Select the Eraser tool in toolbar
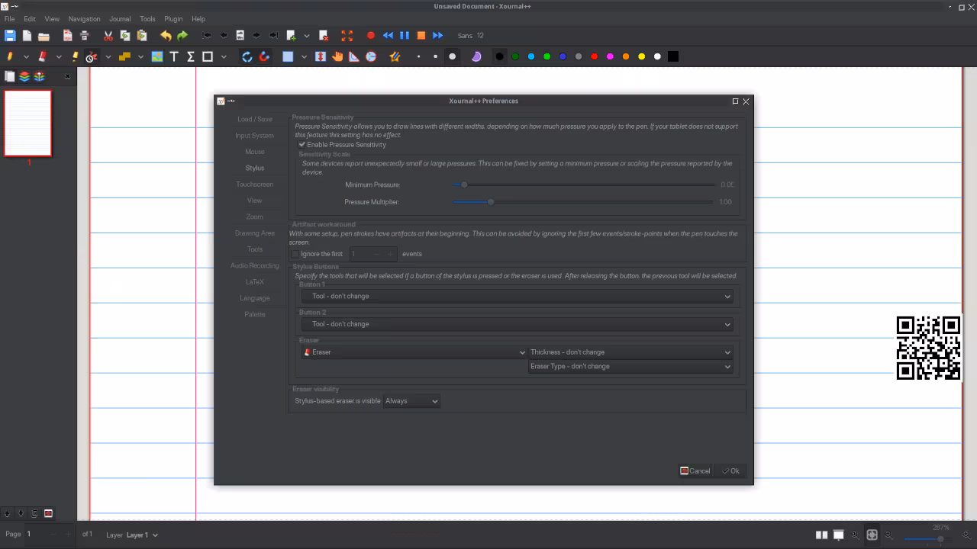This screenshot has width=977, height=549. (43, 56)
